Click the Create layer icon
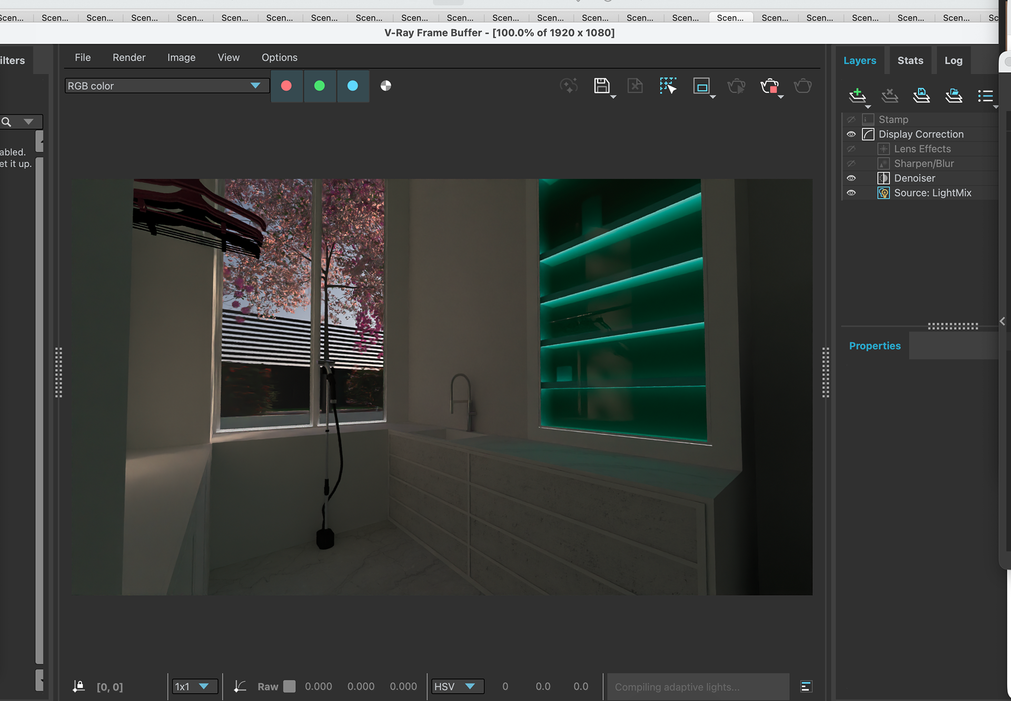The width and height of the screenshot is (1011, 701). (857, 95)
